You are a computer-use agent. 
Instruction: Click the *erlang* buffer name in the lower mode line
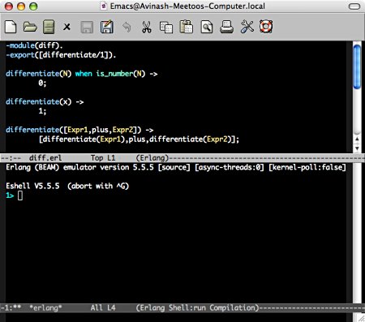tap(45, 307)
